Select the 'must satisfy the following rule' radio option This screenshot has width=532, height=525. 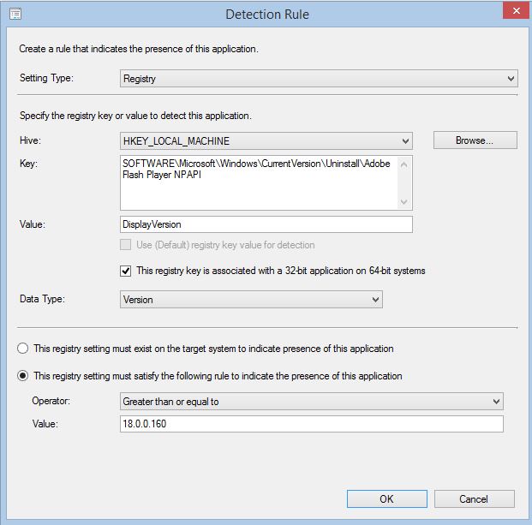point(23,376)
